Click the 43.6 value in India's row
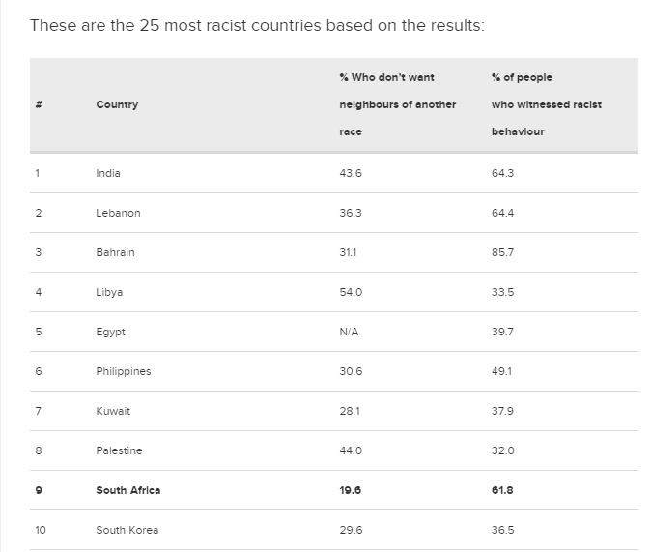The height and width of the screenshot is (552, 651). [x=351, y=173]
